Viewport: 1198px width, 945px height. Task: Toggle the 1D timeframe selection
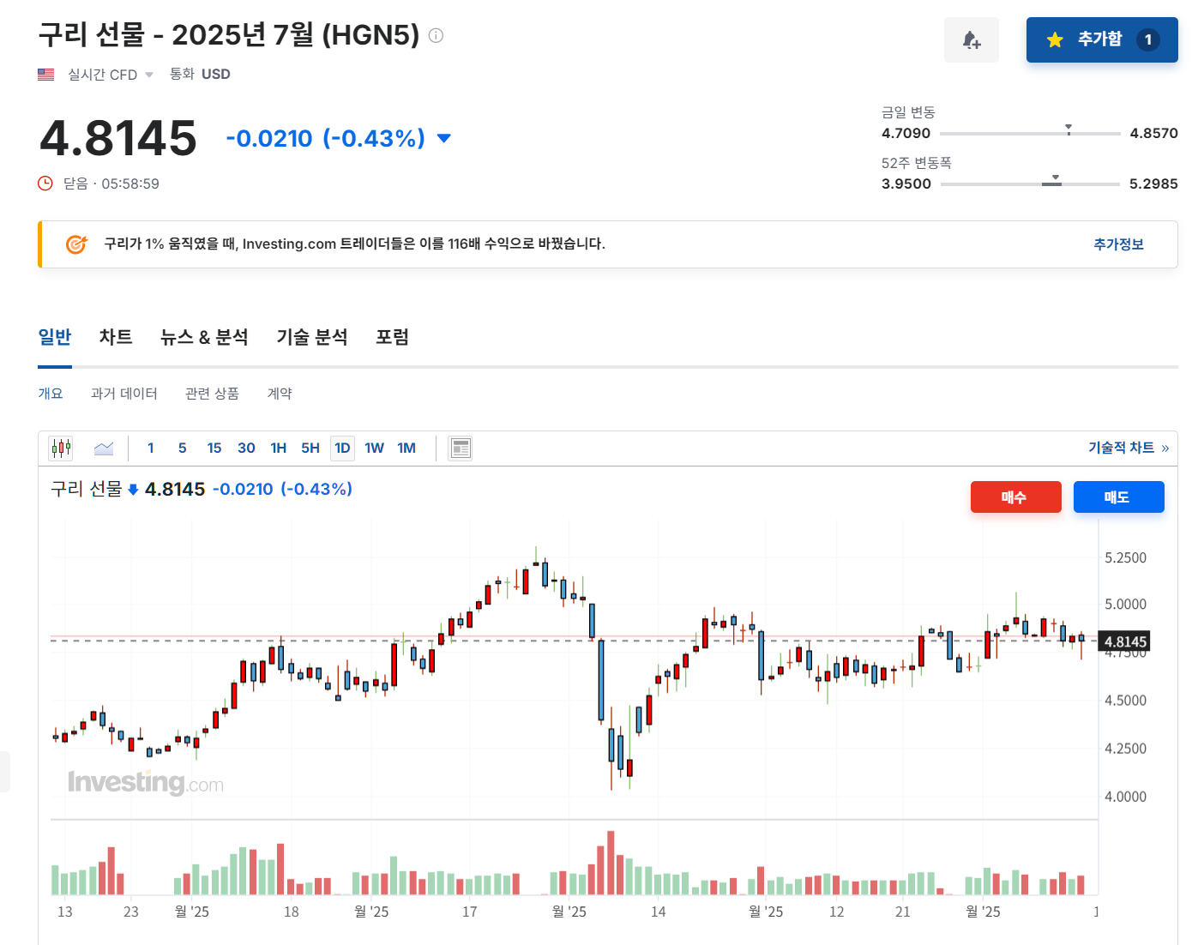[341, 447]
